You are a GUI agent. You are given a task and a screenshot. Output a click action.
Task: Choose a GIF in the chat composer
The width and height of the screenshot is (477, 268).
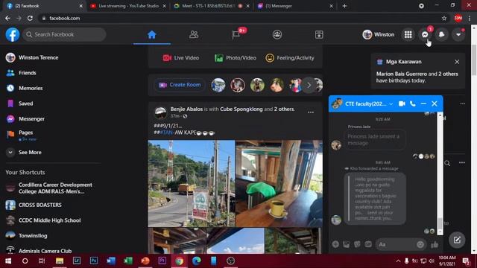coord(368,244)
